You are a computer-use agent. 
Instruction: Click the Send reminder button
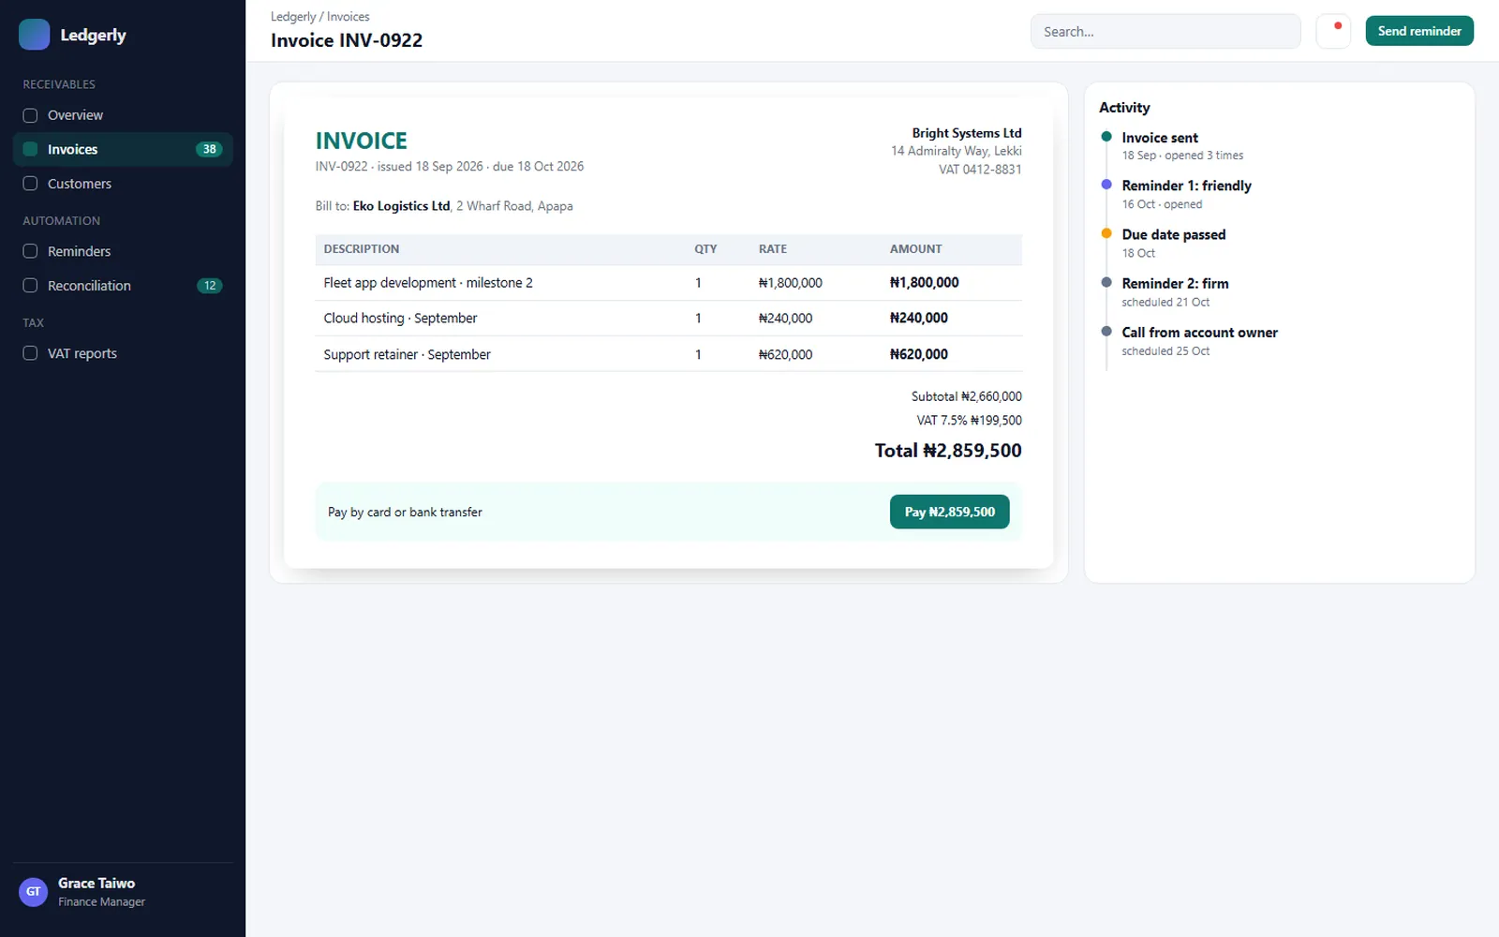[1419, 31]
